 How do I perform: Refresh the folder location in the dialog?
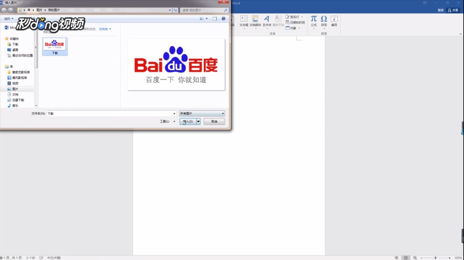175,10
